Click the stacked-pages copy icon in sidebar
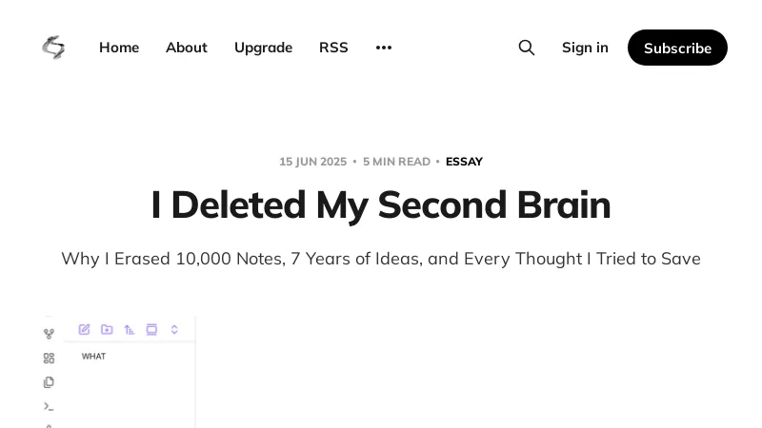The image size is (762, 428). (49, 382)
